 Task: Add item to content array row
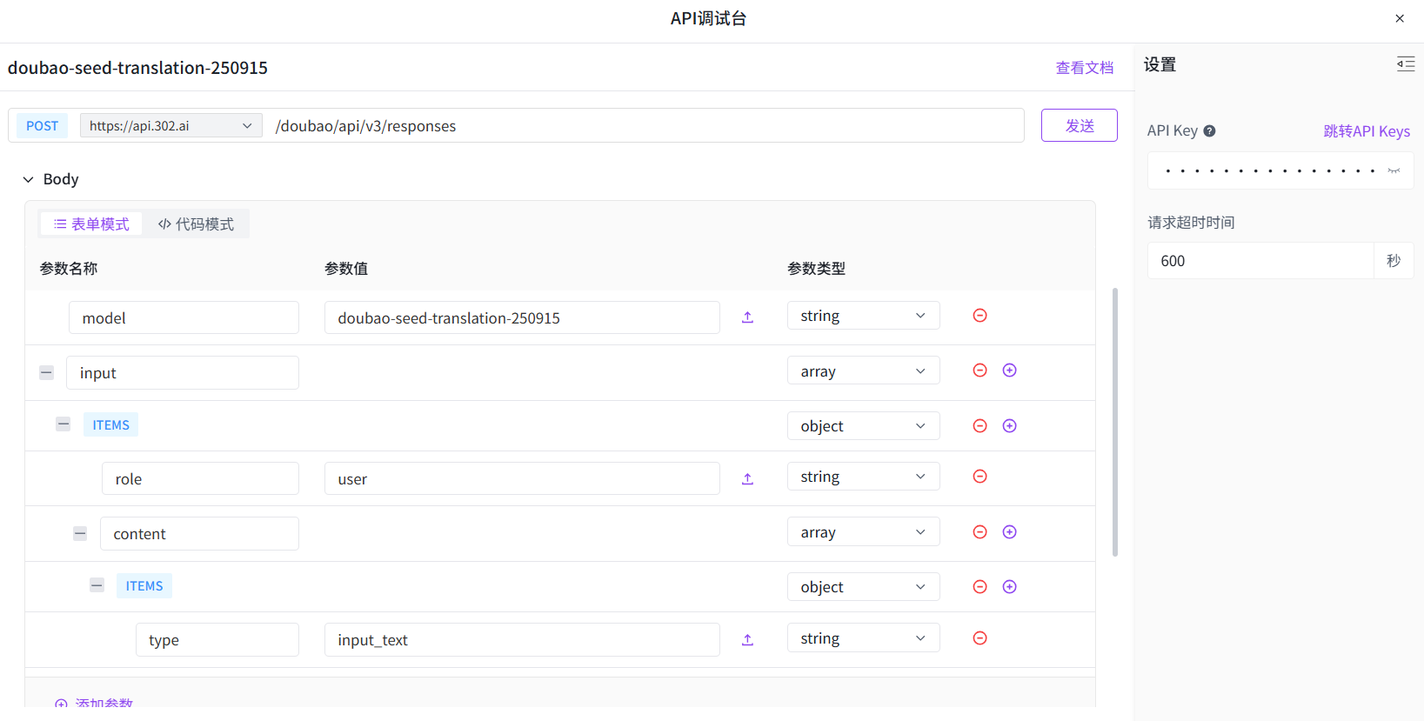1009,532
